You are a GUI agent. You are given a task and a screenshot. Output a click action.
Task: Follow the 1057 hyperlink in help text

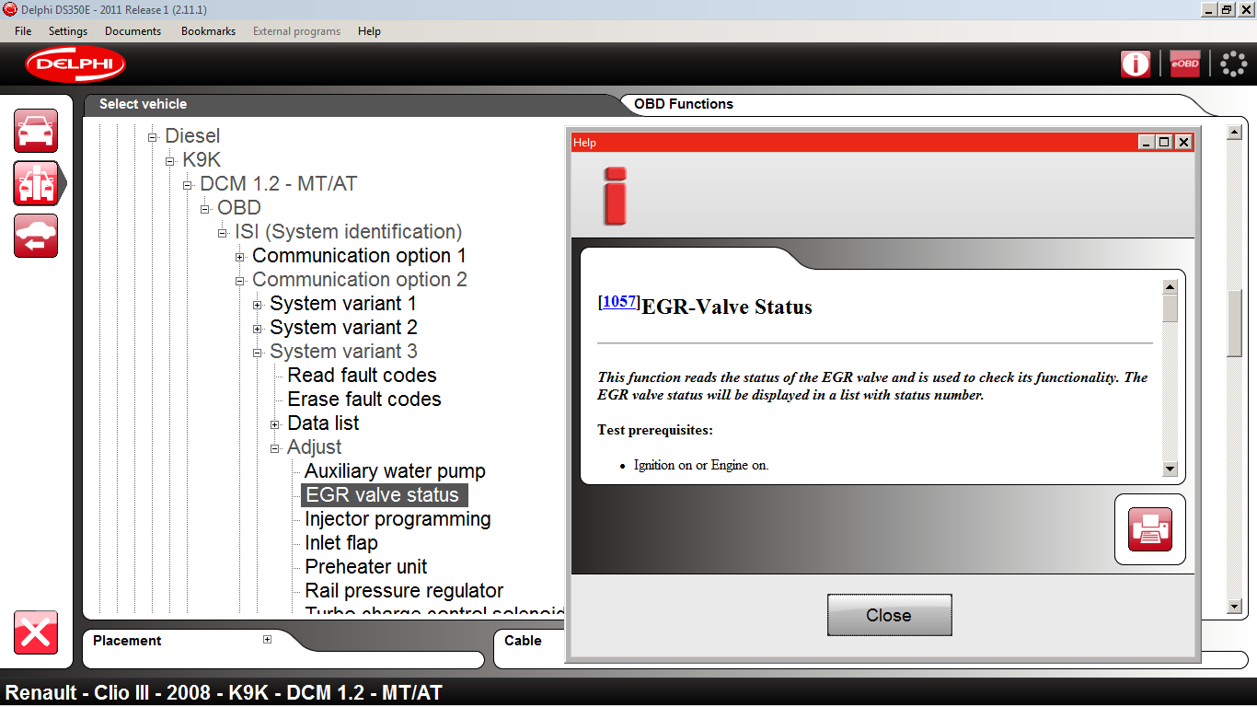pos(619,302)
